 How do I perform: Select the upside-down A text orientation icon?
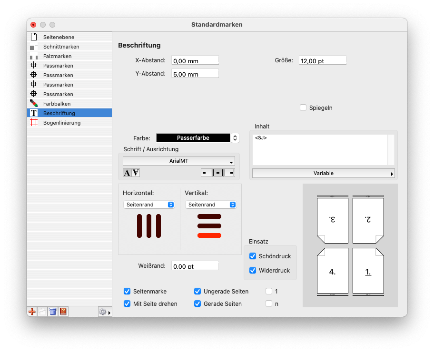pos(136,173)
